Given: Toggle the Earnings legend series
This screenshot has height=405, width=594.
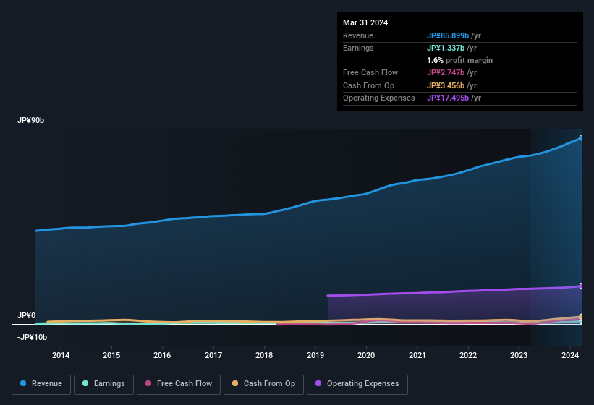Looking at the screenshot, I should pos(103,384).
